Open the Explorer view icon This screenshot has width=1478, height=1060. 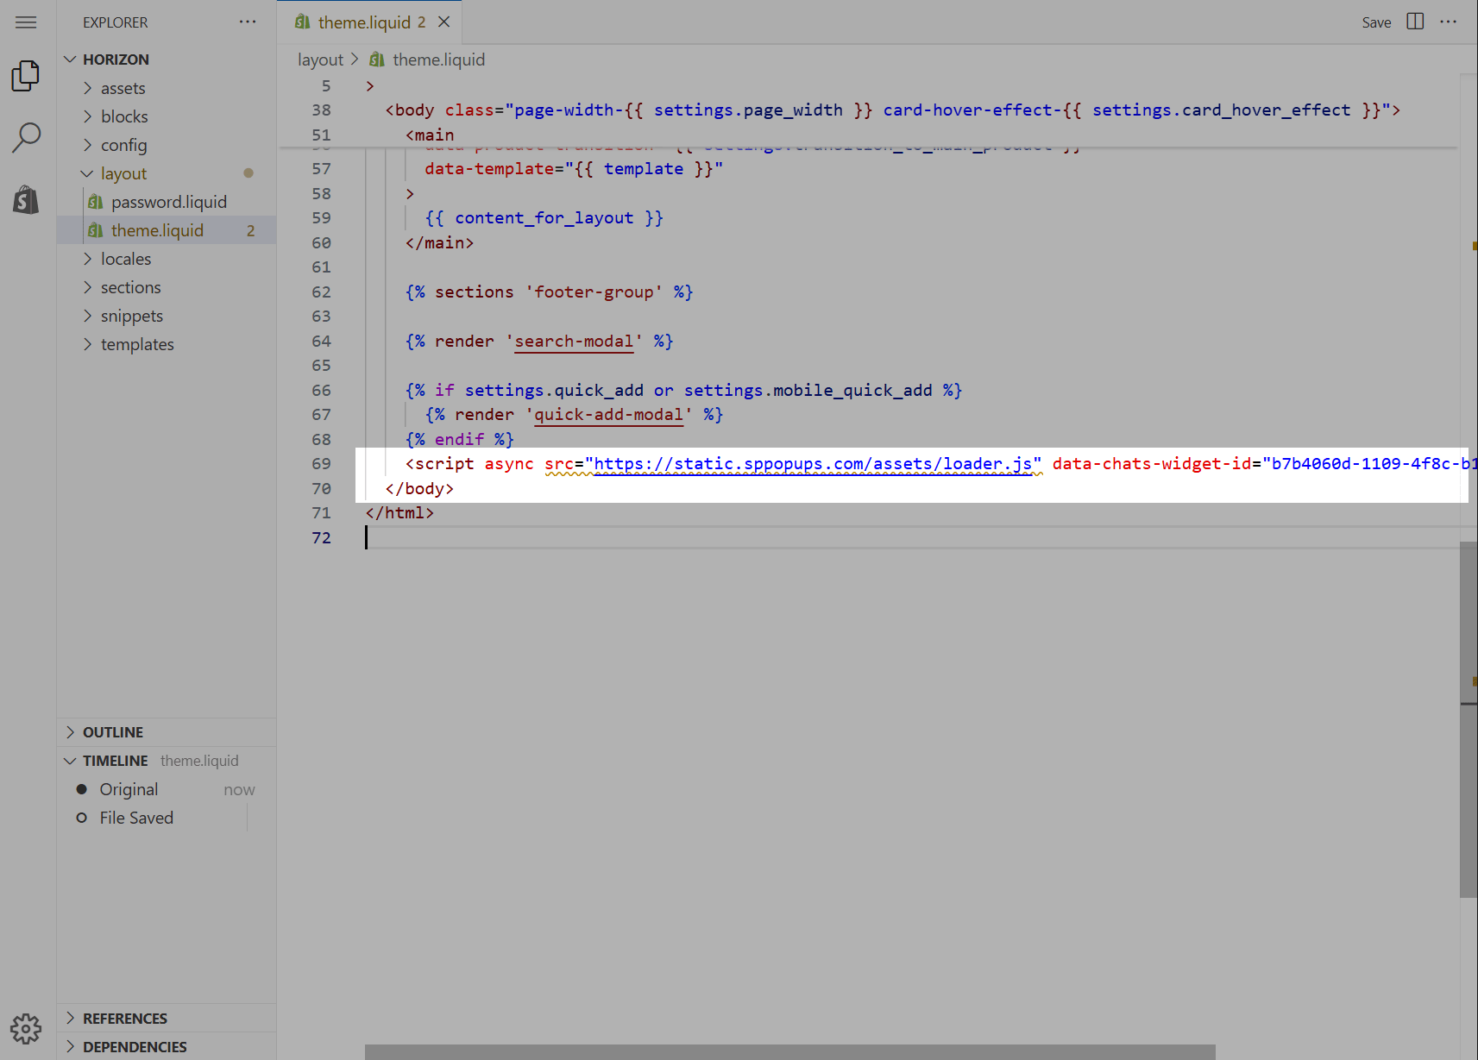[x=26, y=76]
